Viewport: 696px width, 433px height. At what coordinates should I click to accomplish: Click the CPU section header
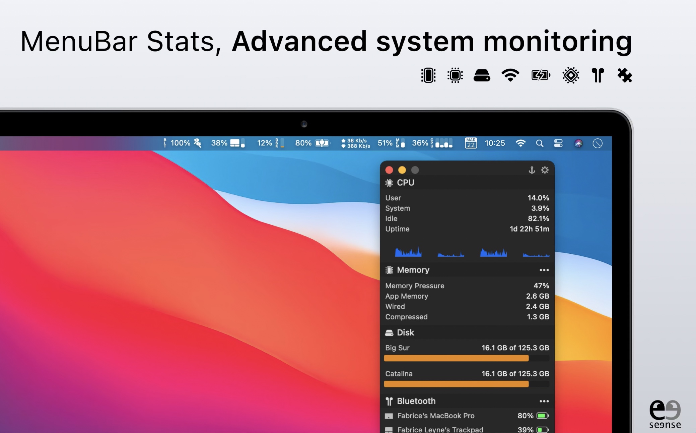[x=405, y=183]
